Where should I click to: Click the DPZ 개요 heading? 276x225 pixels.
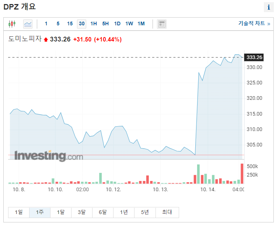[20, 7]
